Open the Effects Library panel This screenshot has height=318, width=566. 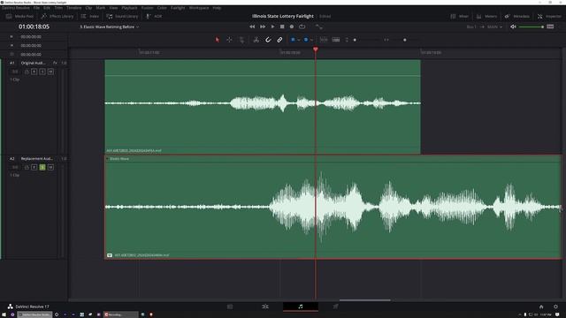coord(57,16)
